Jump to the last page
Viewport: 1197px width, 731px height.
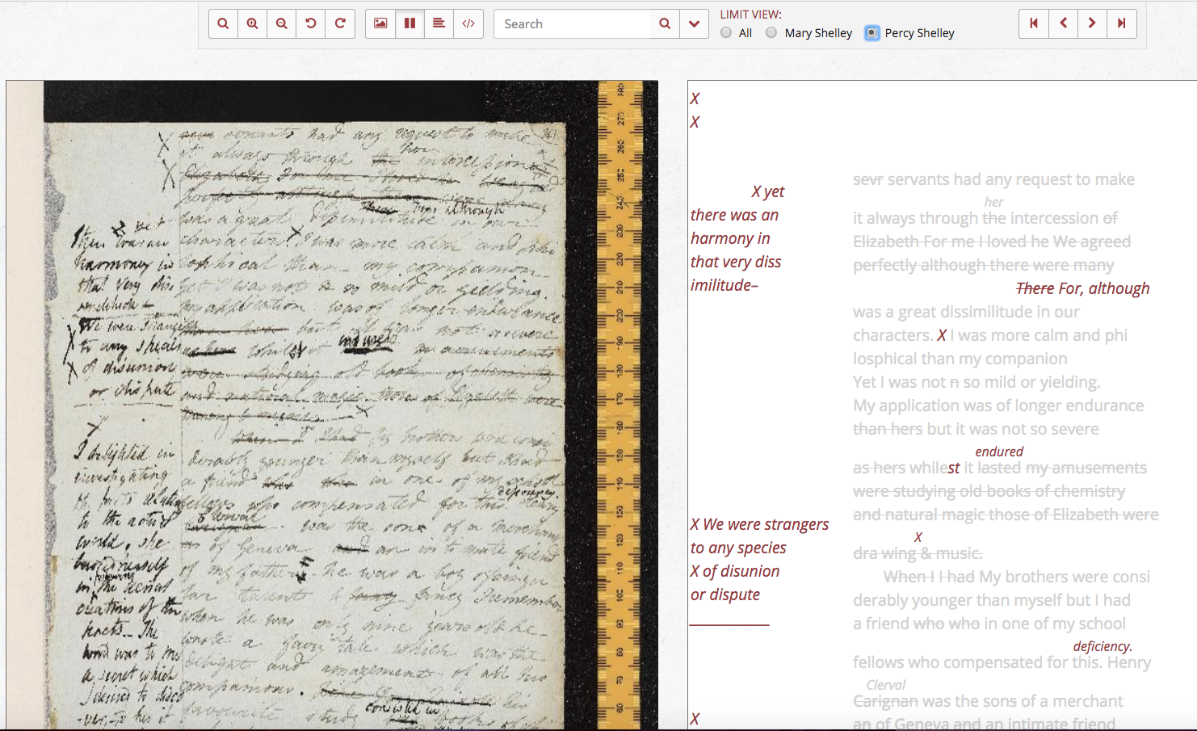coord(1122,23)
